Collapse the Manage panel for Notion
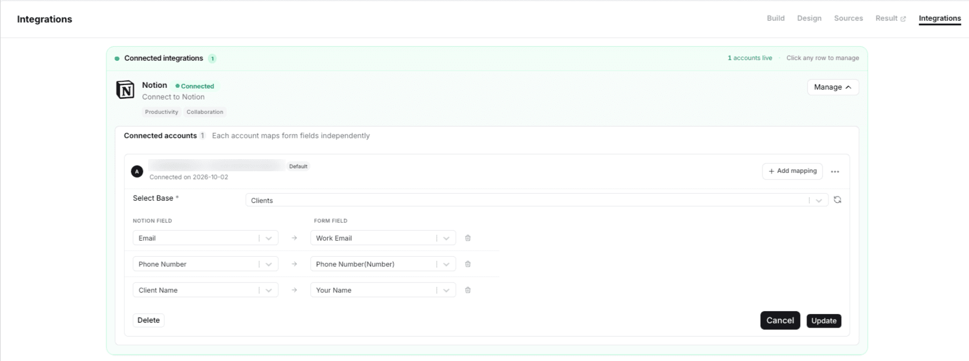Viewport: 969px width, 361px height. (x=832, y=87)
